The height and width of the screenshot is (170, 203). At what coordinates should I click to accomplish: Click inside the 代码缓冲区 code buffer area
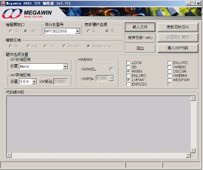pyautogui.click(x=99, y=125)
